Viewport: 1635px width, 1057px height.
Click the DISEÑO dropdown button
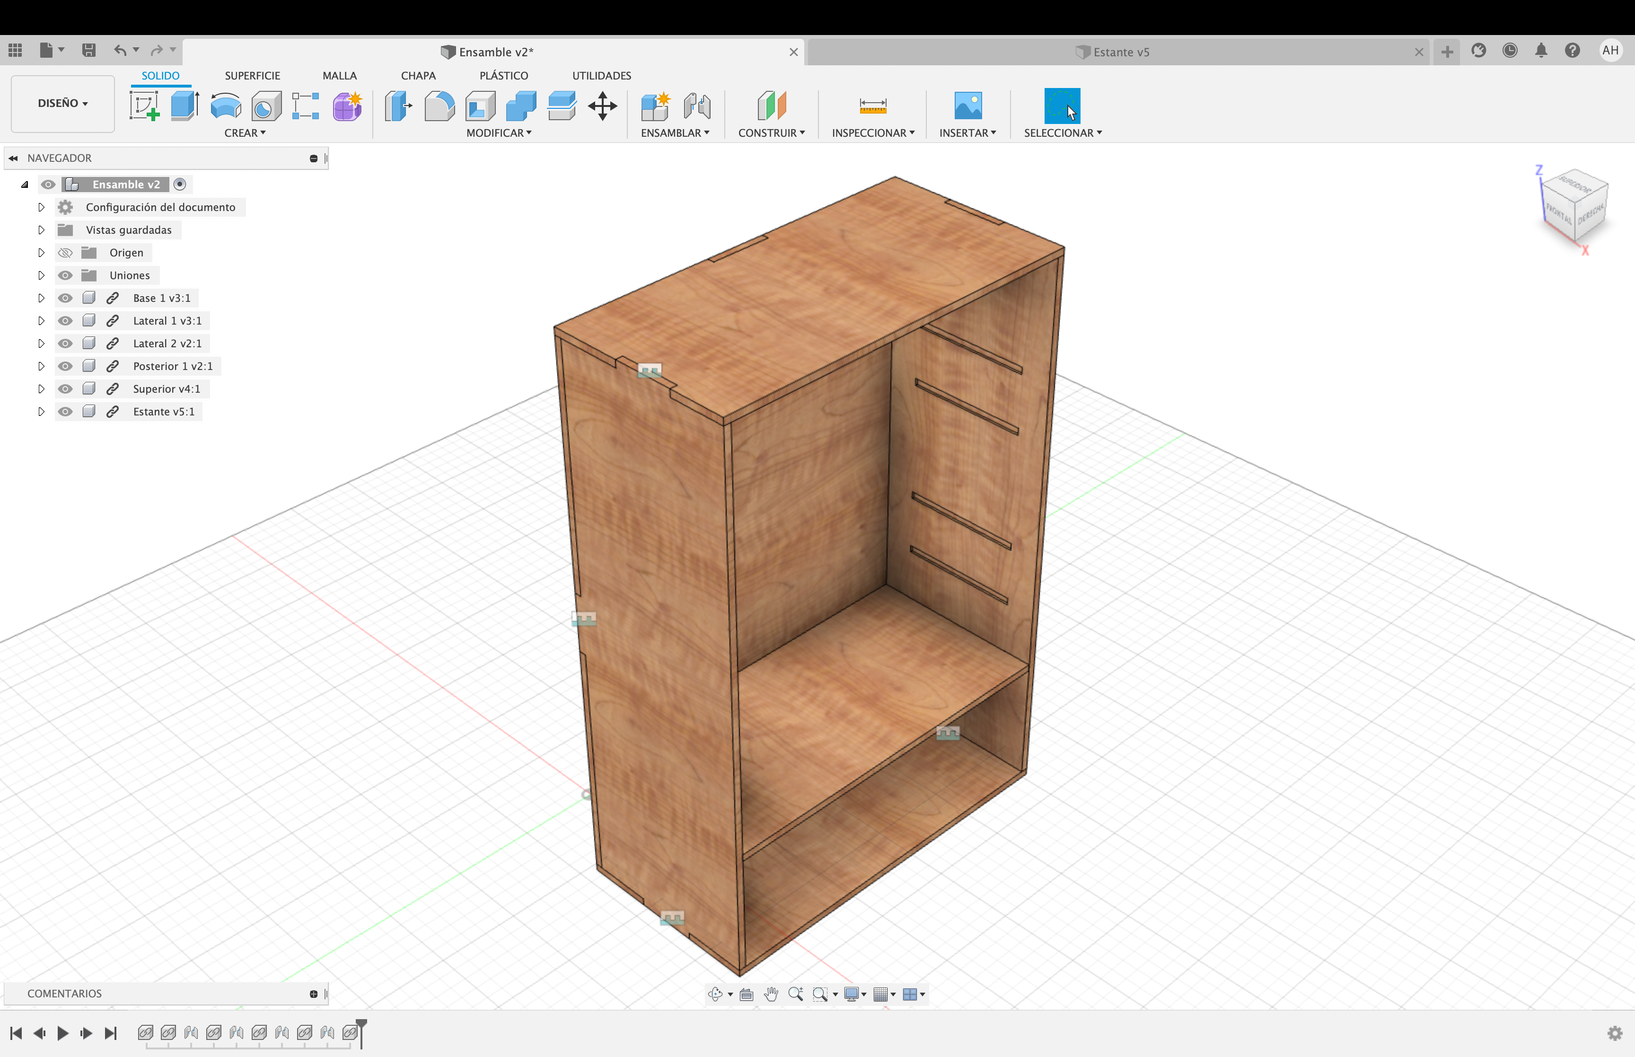click(x=62, y=103)
